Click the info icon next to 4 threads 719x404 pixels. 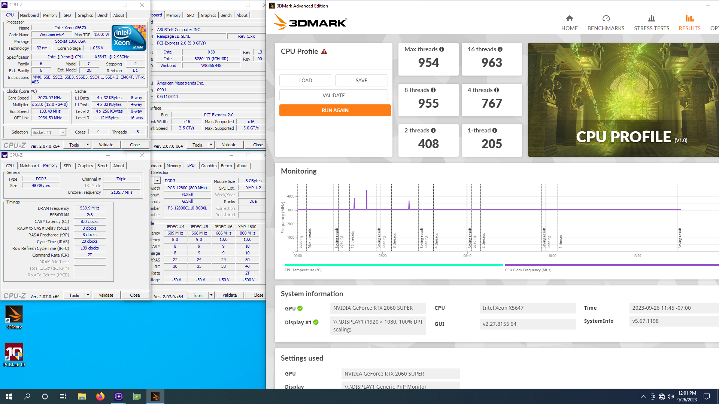tap(497, 90)
